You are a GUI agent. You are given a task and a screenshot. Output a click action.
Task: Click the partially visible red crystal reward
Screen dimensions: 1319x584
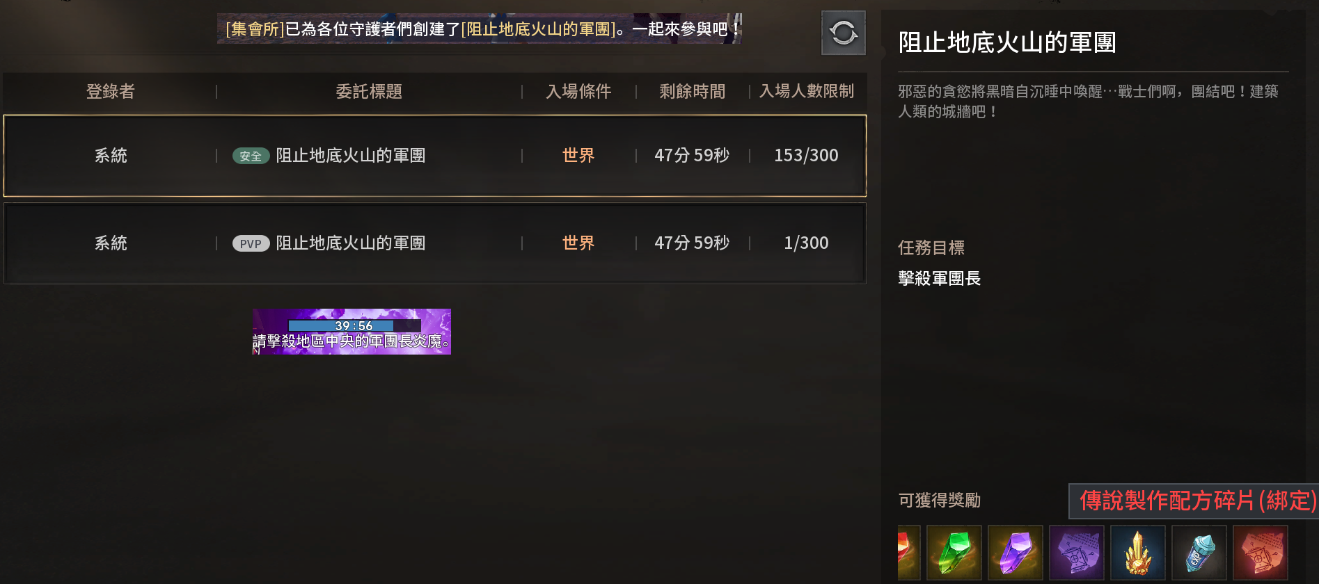tap(908, 553)
